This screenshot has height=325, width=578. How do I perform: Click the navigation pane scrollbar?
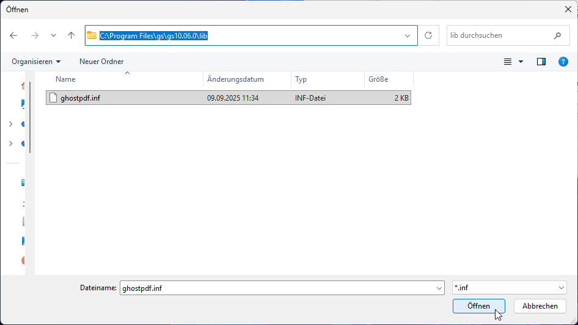(30, 118)
